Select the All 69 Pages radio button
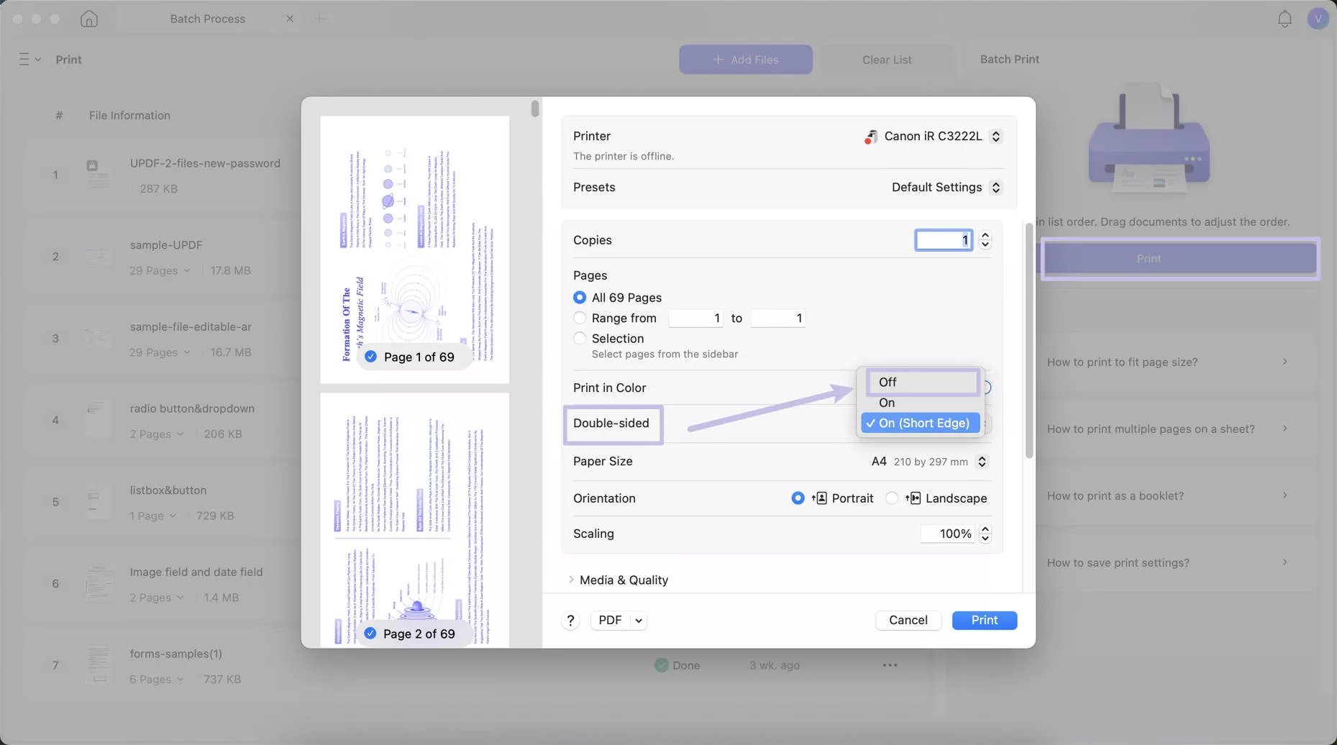 click(x=580, y=298)
